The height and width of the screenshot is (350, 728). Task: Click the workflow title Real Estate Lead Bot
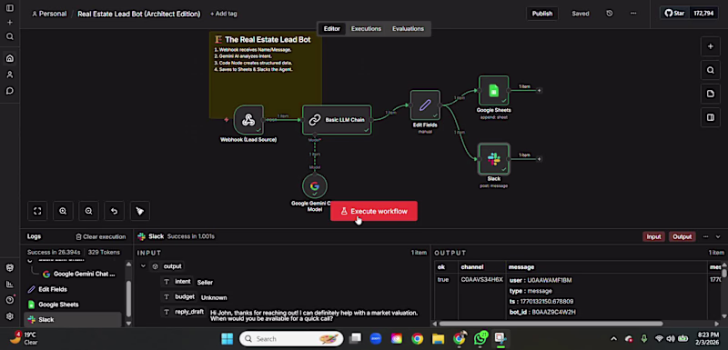pos(139,14)
